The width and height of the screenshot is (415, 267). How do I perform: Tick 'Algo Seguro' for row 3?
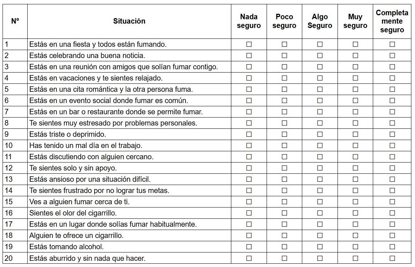320,67
